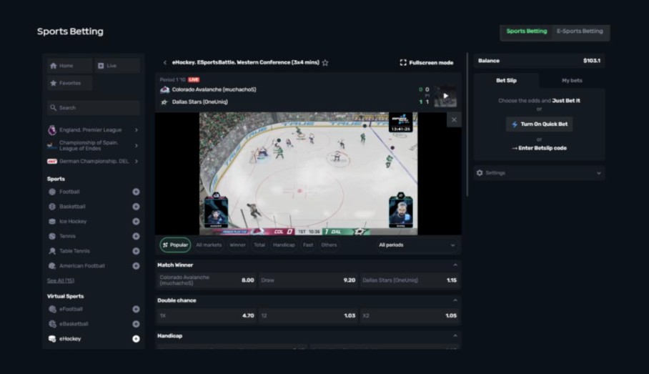Close the live video stream panel
The height and width of the screenshot is (374, 649).
point(453,120)
